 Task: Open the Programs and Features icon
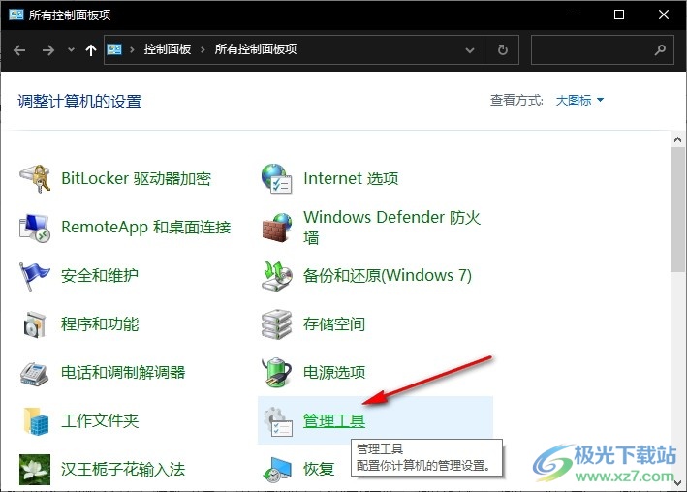tap(35, 324)
